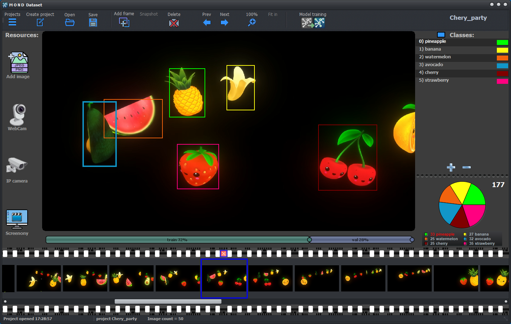
Task: Click the Add frame icon
Action: tap(124, 22)
